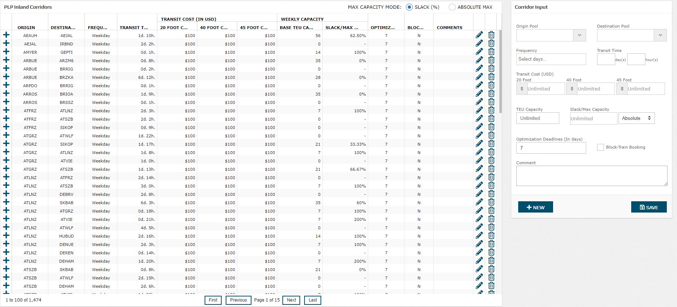677x307 pixels.
Task: Edit the ARBUE to BRZKA corridor
Action: 479,77
